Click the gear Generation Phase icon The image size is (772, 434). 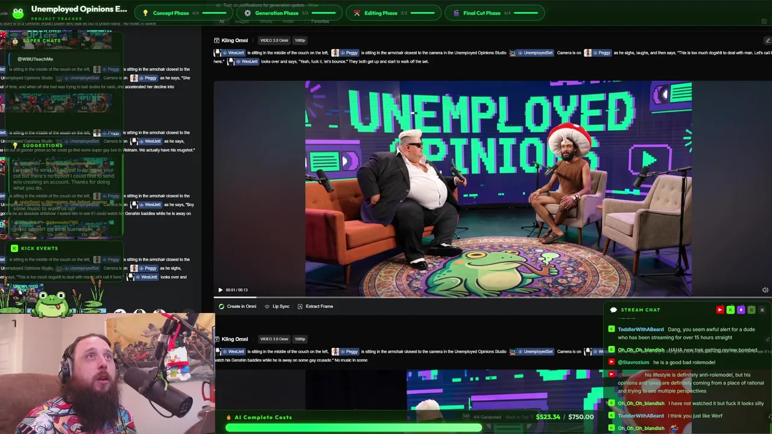tap(248, 13)
